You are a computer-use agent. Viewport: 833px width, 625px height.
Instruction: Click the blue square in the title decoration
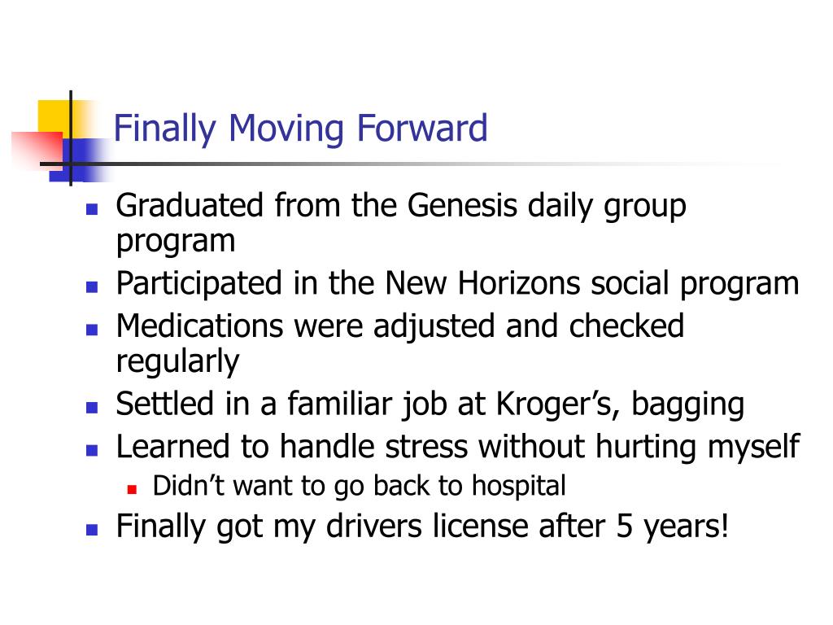pos(80,160)
